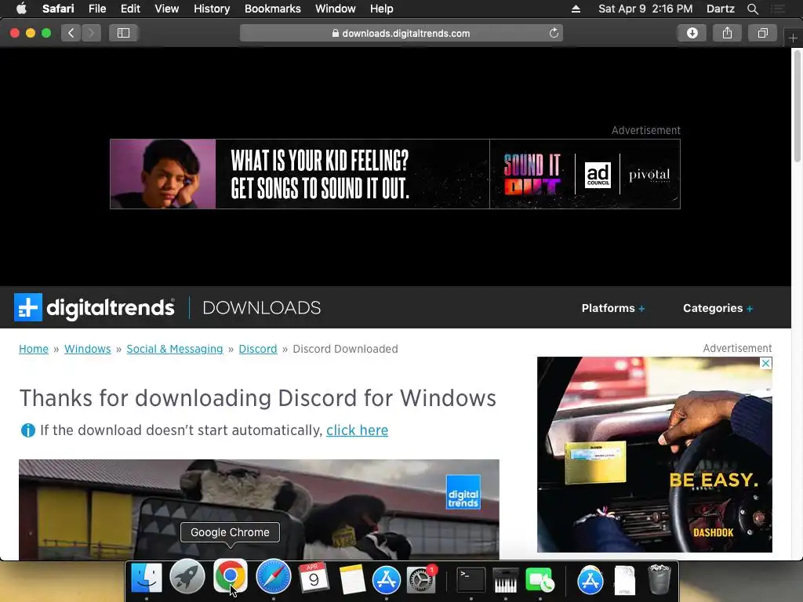Open Launchpad from the Dock
Viewport: 803px width, 602px height.
coord(187,578)
